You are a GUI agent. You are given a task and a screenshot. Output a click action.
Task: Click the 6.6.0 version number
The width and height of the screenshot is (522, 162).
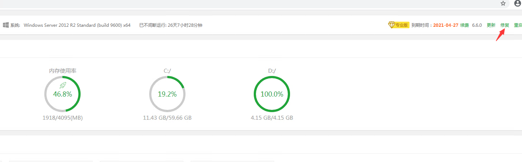pos(477,25)
